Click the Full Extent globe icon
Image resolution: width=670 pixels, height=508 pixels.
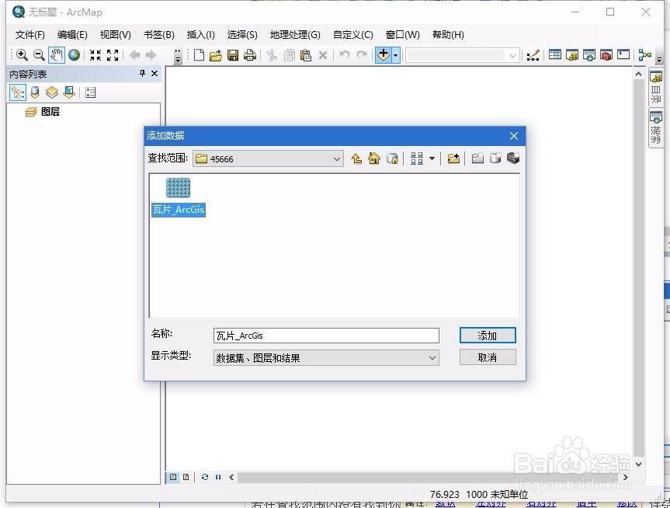(74, 55)
